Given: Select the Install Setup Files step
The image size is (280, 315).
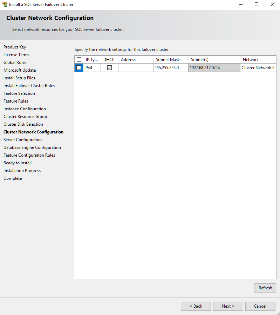Looking at the screenshot, I should 19,78.
